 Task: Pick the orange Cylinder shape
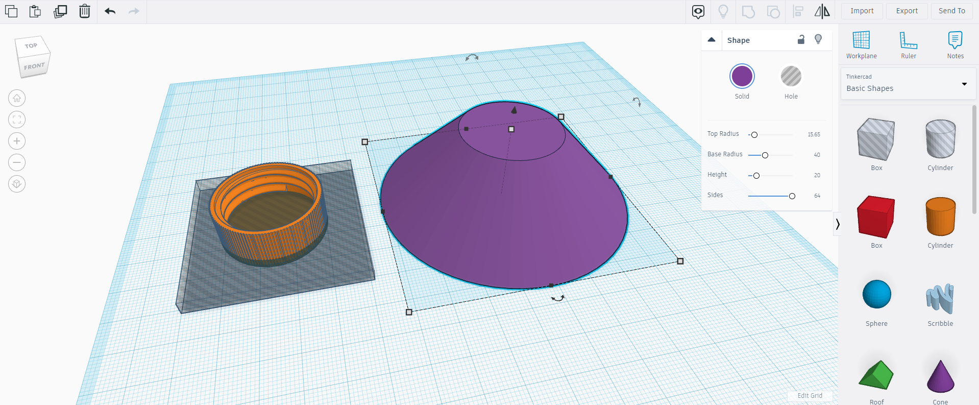click(x=940, y=217)
